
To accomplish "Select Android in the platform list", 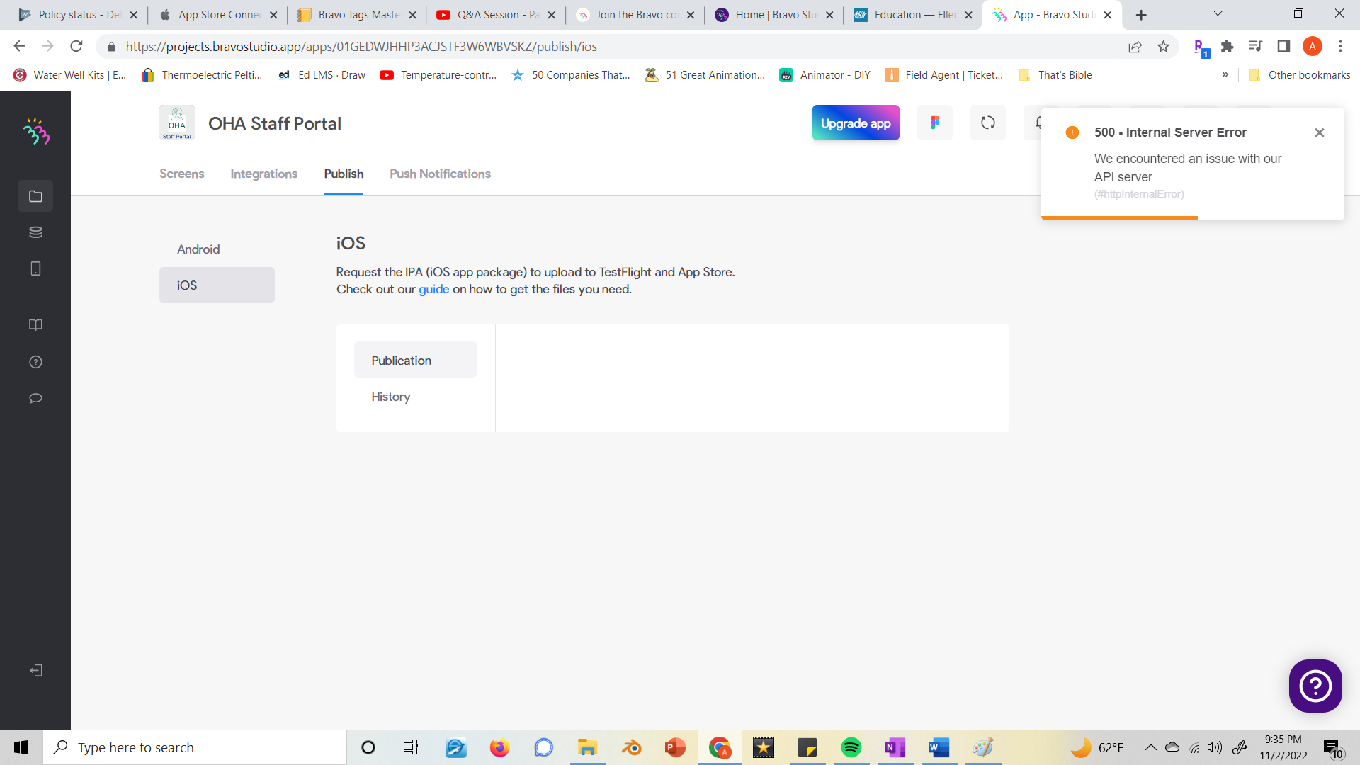I will click(217, 249).
